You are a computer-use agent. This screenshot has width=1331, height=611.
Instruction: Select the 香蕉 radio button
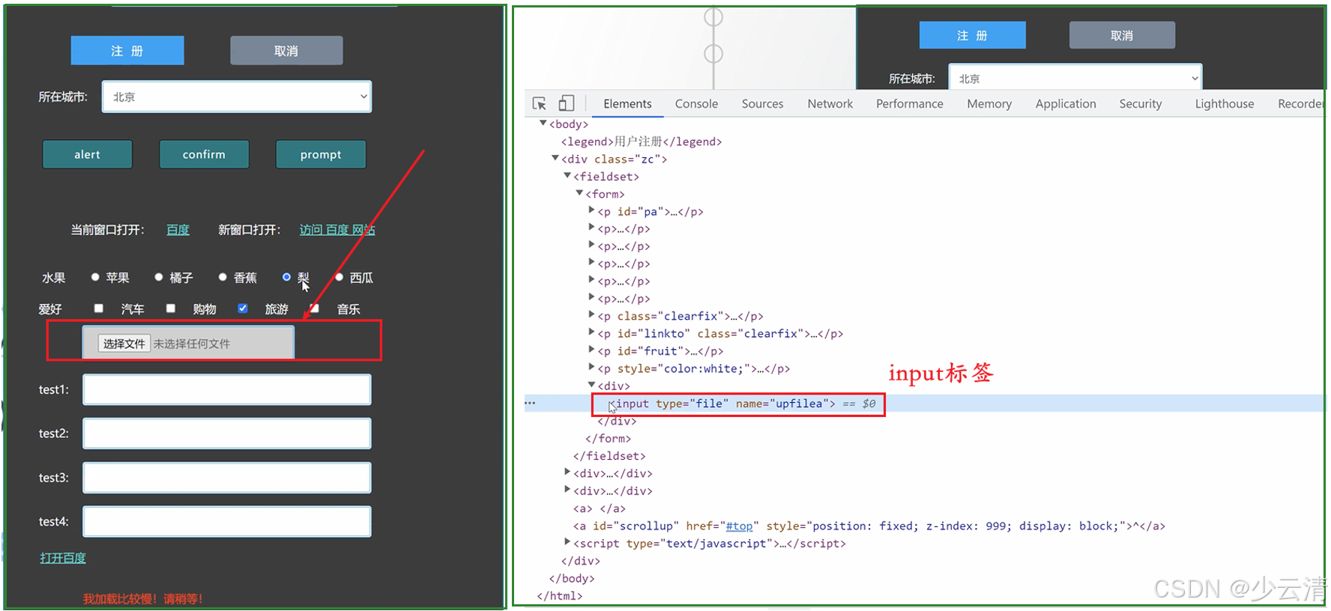[x=223, y=277]
